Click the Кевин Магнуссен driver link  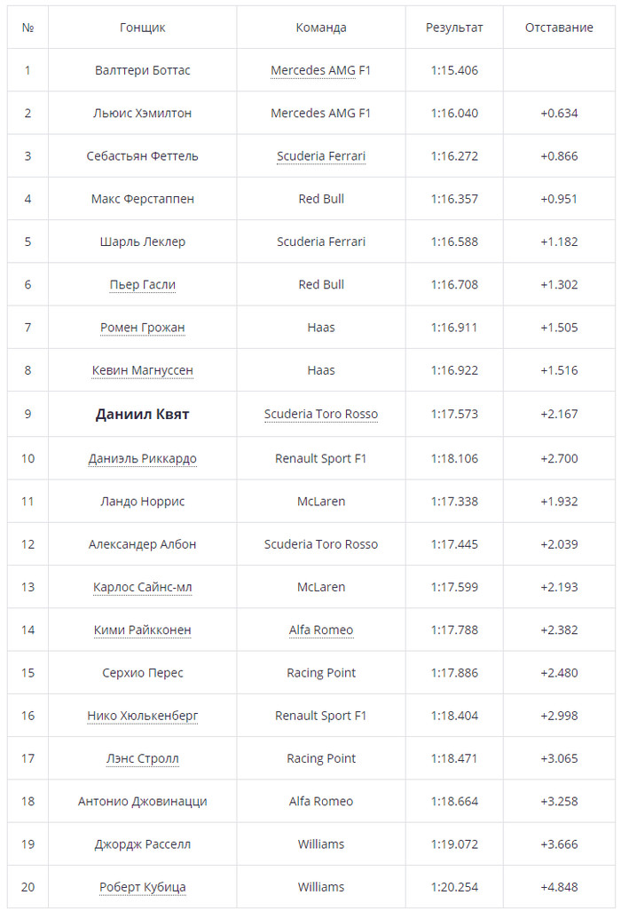click(x=142, y=370)
